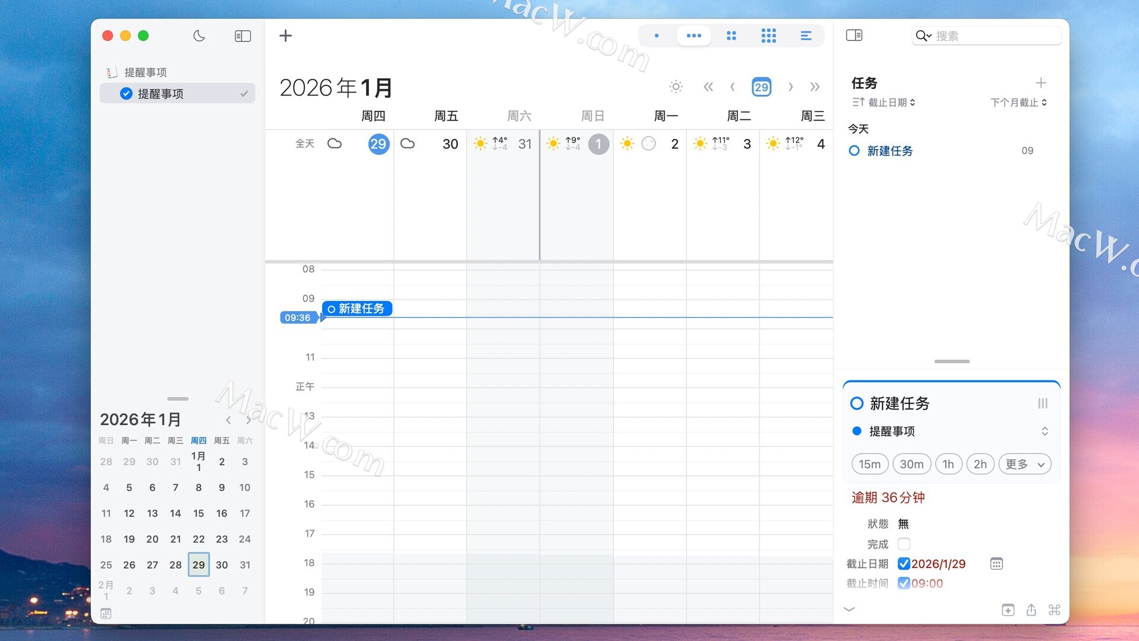Open the 下个月截止 filter dropdown

(1018, 103)
